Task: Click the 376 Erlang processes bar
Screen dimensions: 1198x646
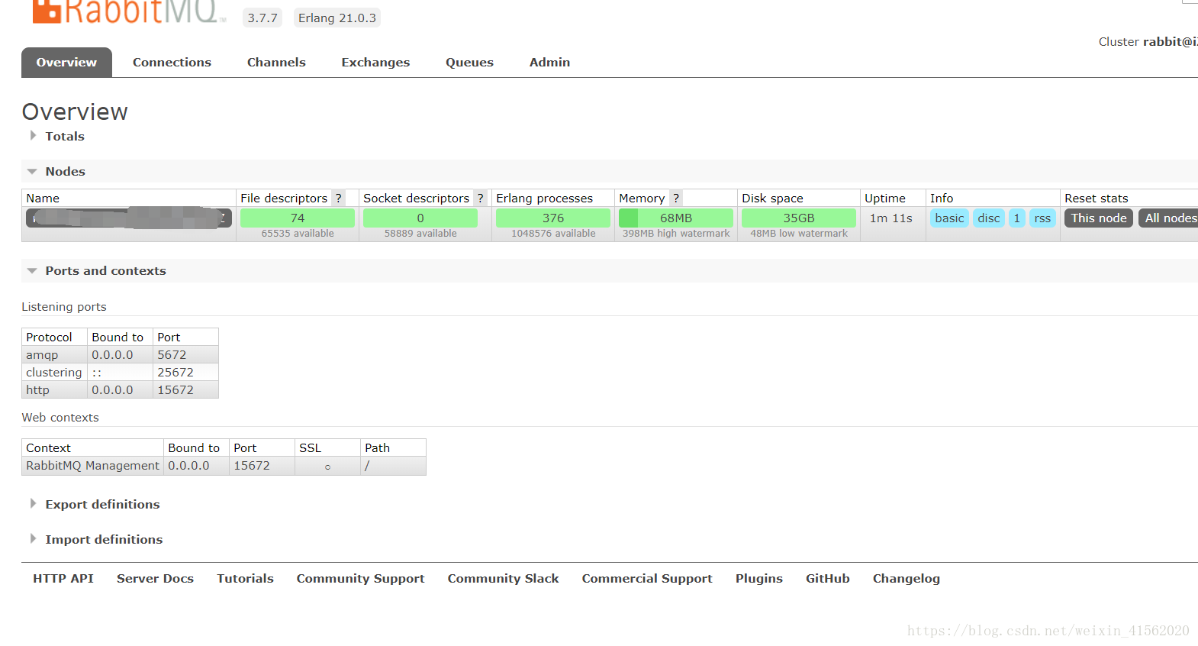Action: (553, 218)
